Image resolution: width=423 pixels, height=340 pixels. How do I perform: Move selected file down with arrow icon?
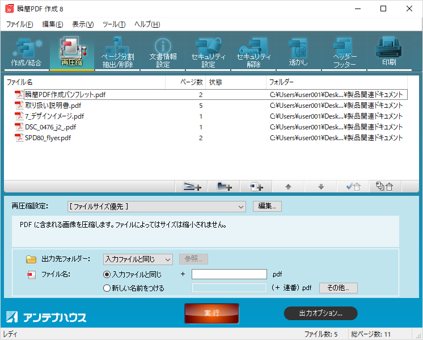coord(321,187)
